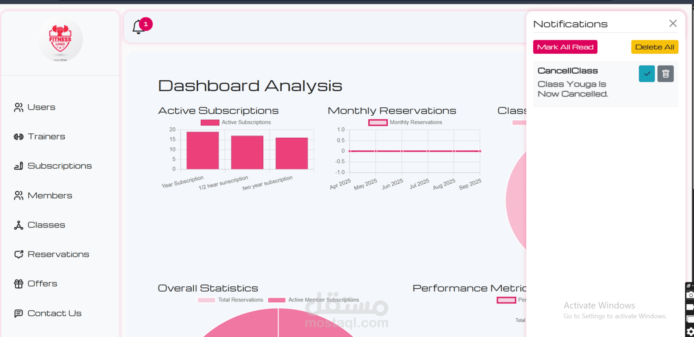This screenshot has width=694, height=337.
Task: Click the Trainers dumbbell icon
Action: [x=19, y=137]
